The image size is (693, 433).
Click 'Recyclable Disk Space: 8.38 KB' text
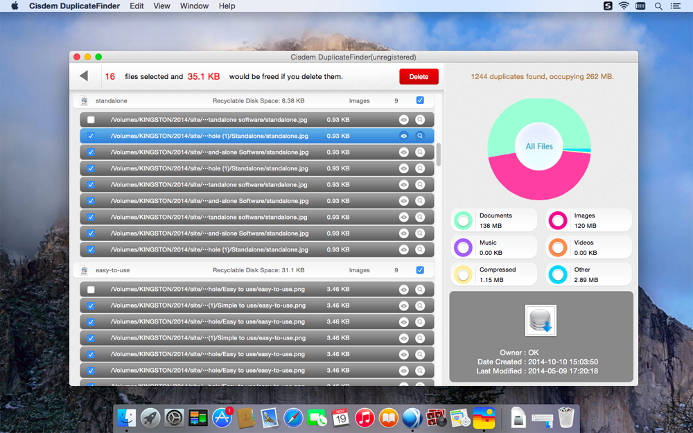click(258, 100)
